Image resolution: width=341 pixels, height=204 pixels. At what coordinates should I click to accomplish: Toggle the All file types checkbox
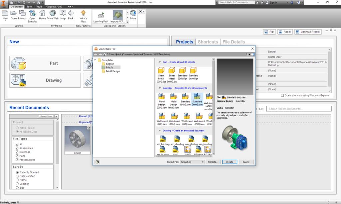17,144
